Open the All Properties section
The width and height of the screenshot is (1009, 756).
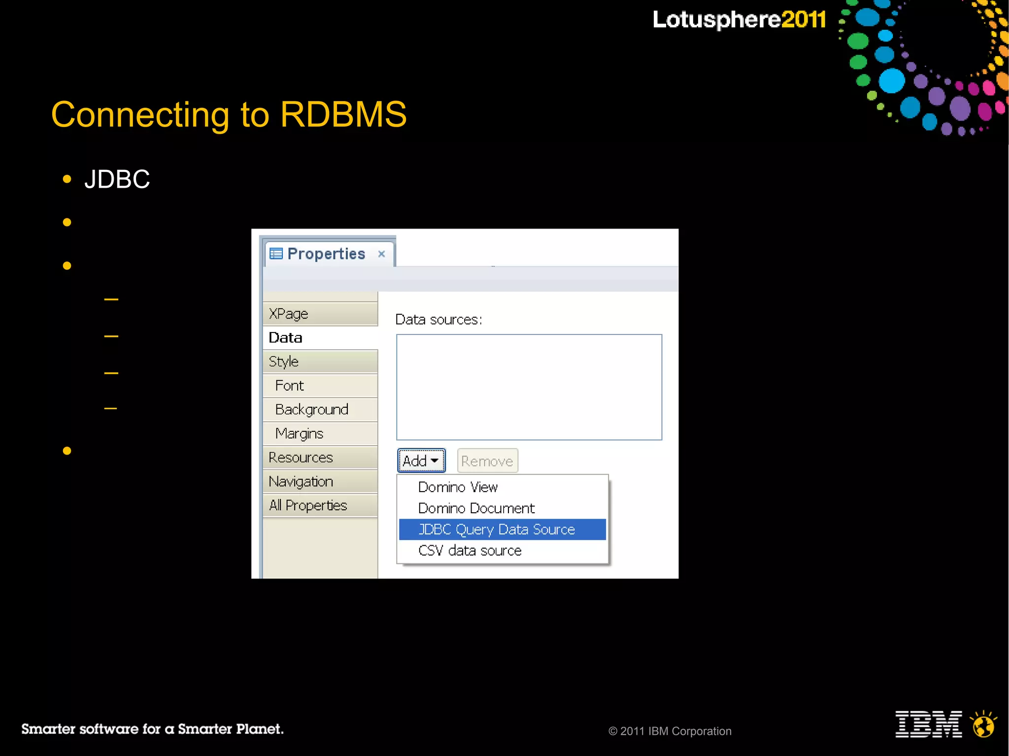point(320,505)
